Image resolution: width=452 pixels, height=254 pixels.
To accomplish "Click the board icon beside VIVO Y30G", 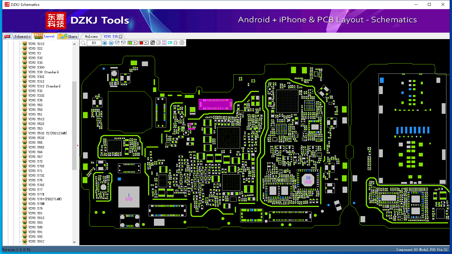I will [25, 67].
